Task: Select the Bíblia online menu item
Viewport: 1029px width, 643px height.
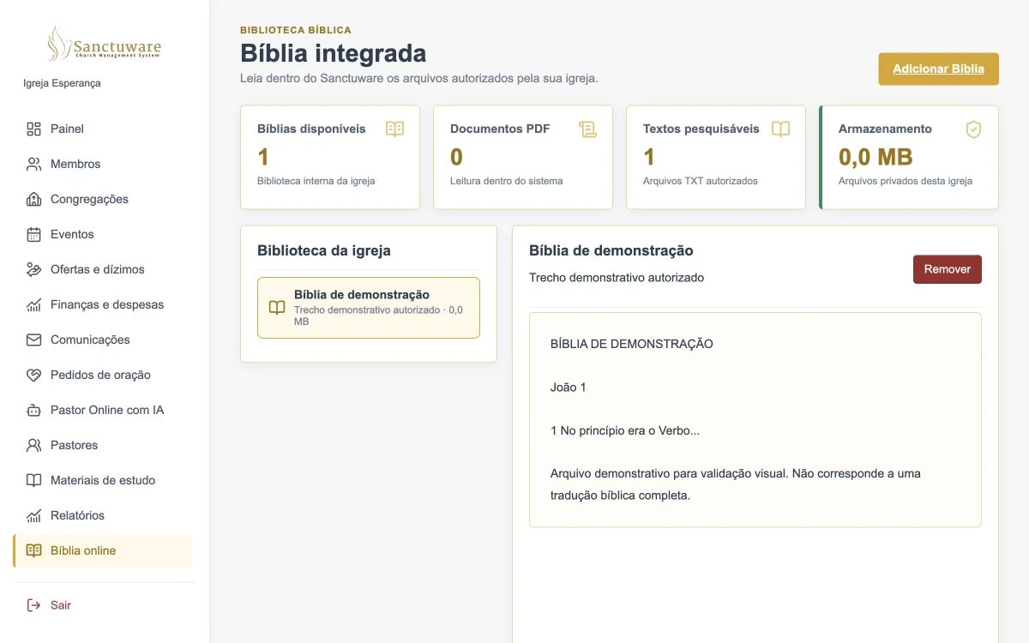Action: [x=103, y=550]
